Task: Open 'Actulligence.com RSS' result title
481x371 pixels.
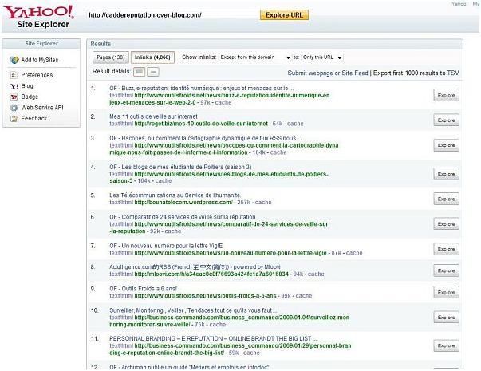Action: (195, 267)
